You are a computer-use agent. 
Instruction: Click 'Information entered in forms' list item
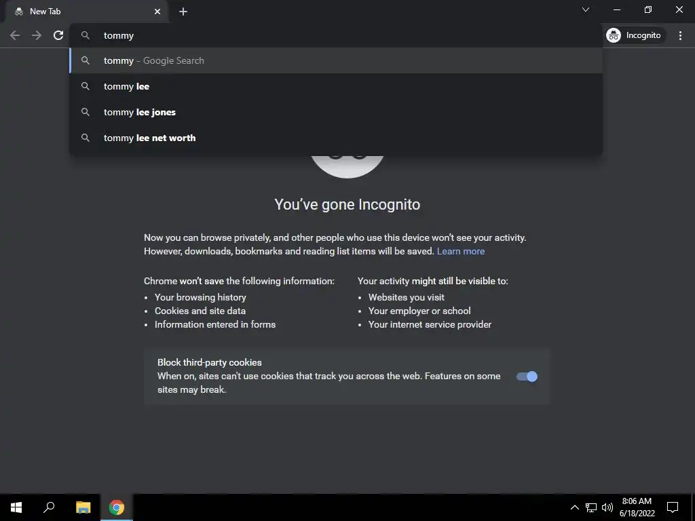tap(215, 325)
